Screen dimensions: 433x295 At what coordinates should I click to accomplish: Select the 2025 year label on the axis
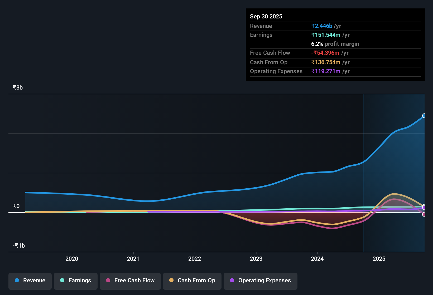click(x=379, y=259)
